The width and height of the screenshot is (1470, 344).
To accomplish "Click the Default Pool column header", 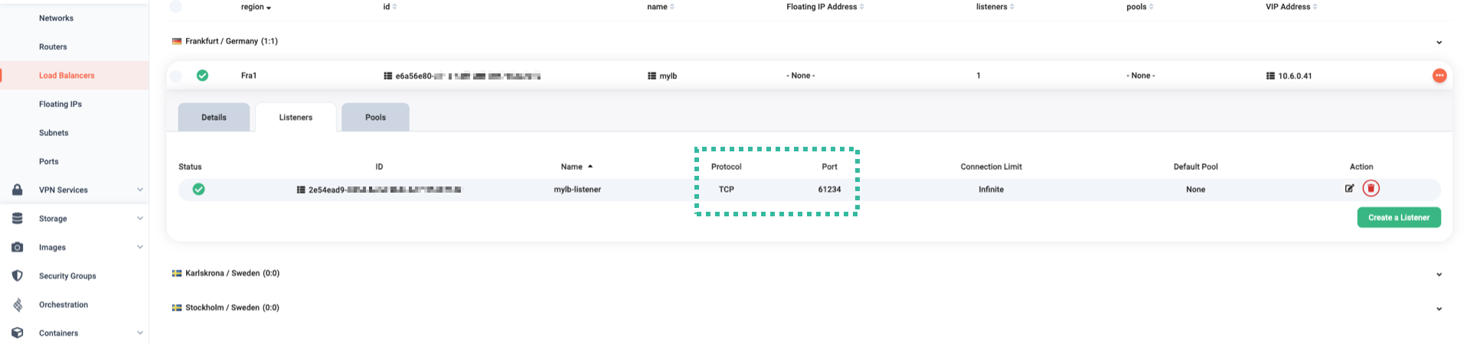I will 1195,167.
